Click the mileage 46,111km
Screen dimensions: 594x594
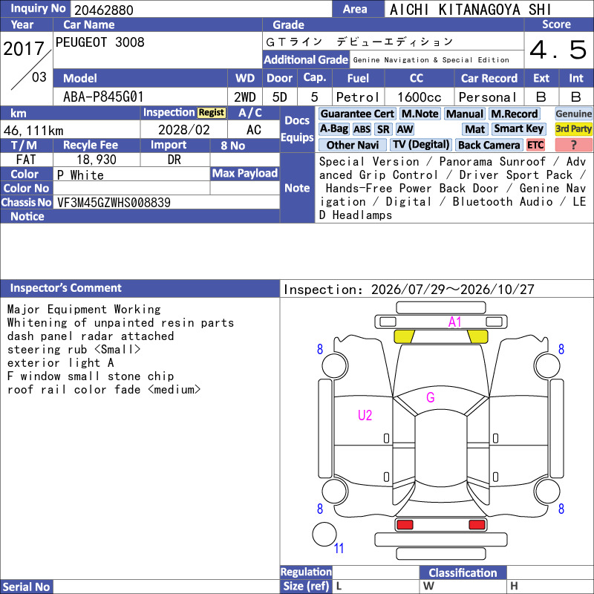pyautogui.click(x=33, y=131)
